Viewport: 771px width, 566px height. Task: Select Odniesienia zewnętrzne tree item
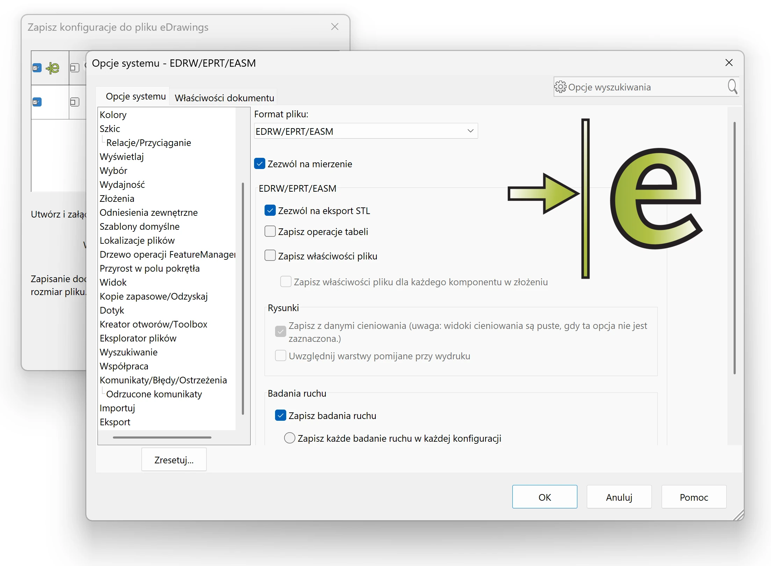coord(149,213)
